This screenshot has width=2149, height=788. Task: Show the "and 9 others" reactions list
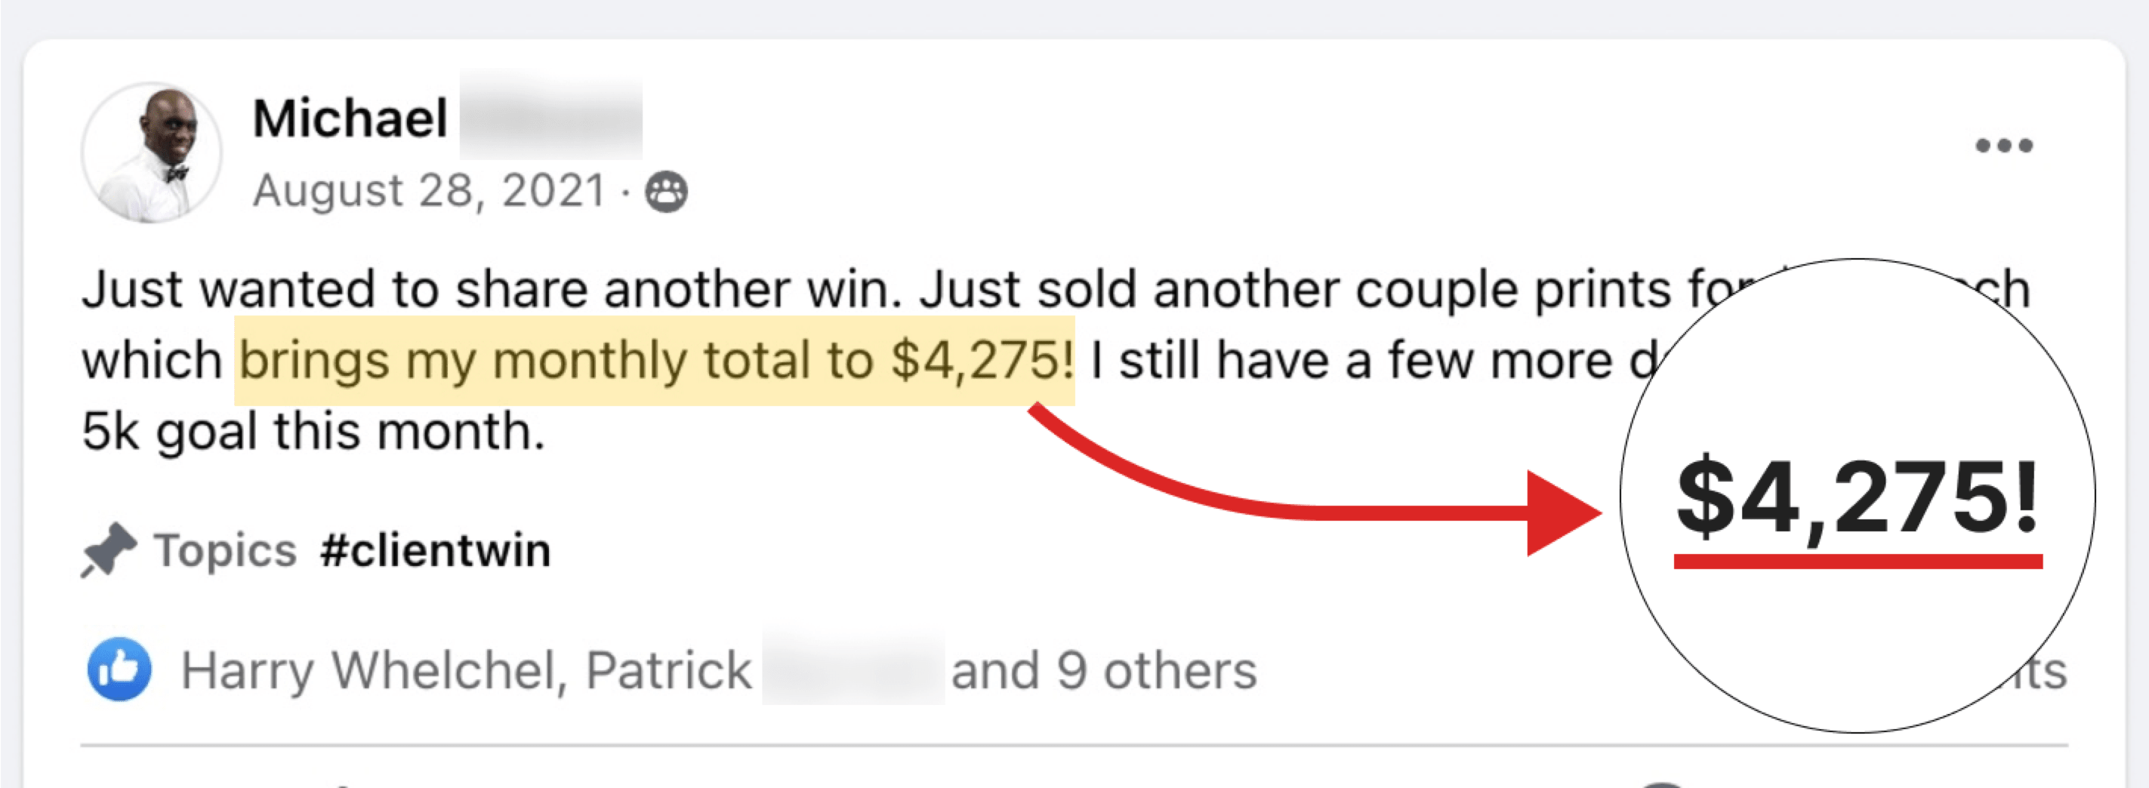pyautogui.click(x=1104, y=671)
